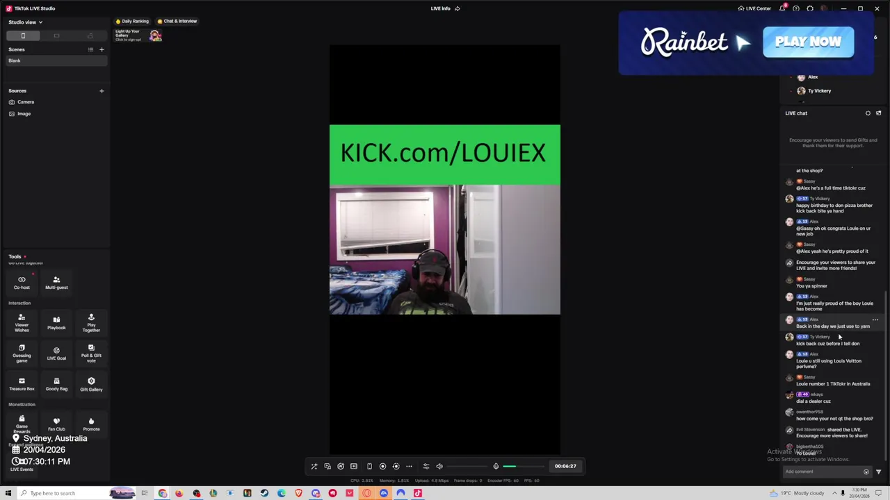Open more options on Alex's chat message

point(875,320)
